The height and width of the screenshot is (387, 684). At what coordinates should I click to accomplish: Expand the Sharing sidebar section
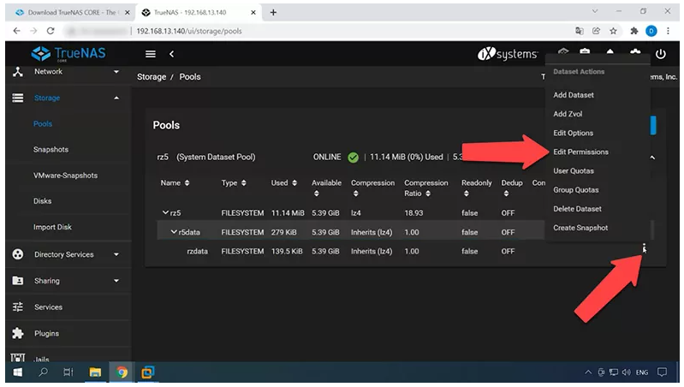116,281
